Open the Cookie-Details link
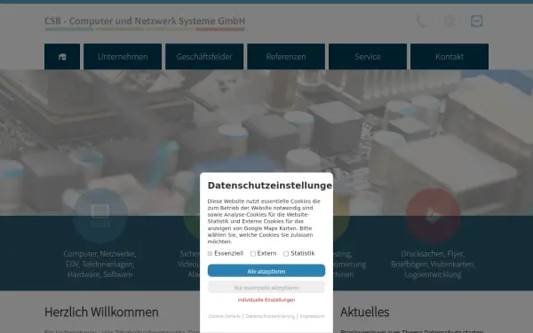533x333 pixels. click(x=225, y=316)
